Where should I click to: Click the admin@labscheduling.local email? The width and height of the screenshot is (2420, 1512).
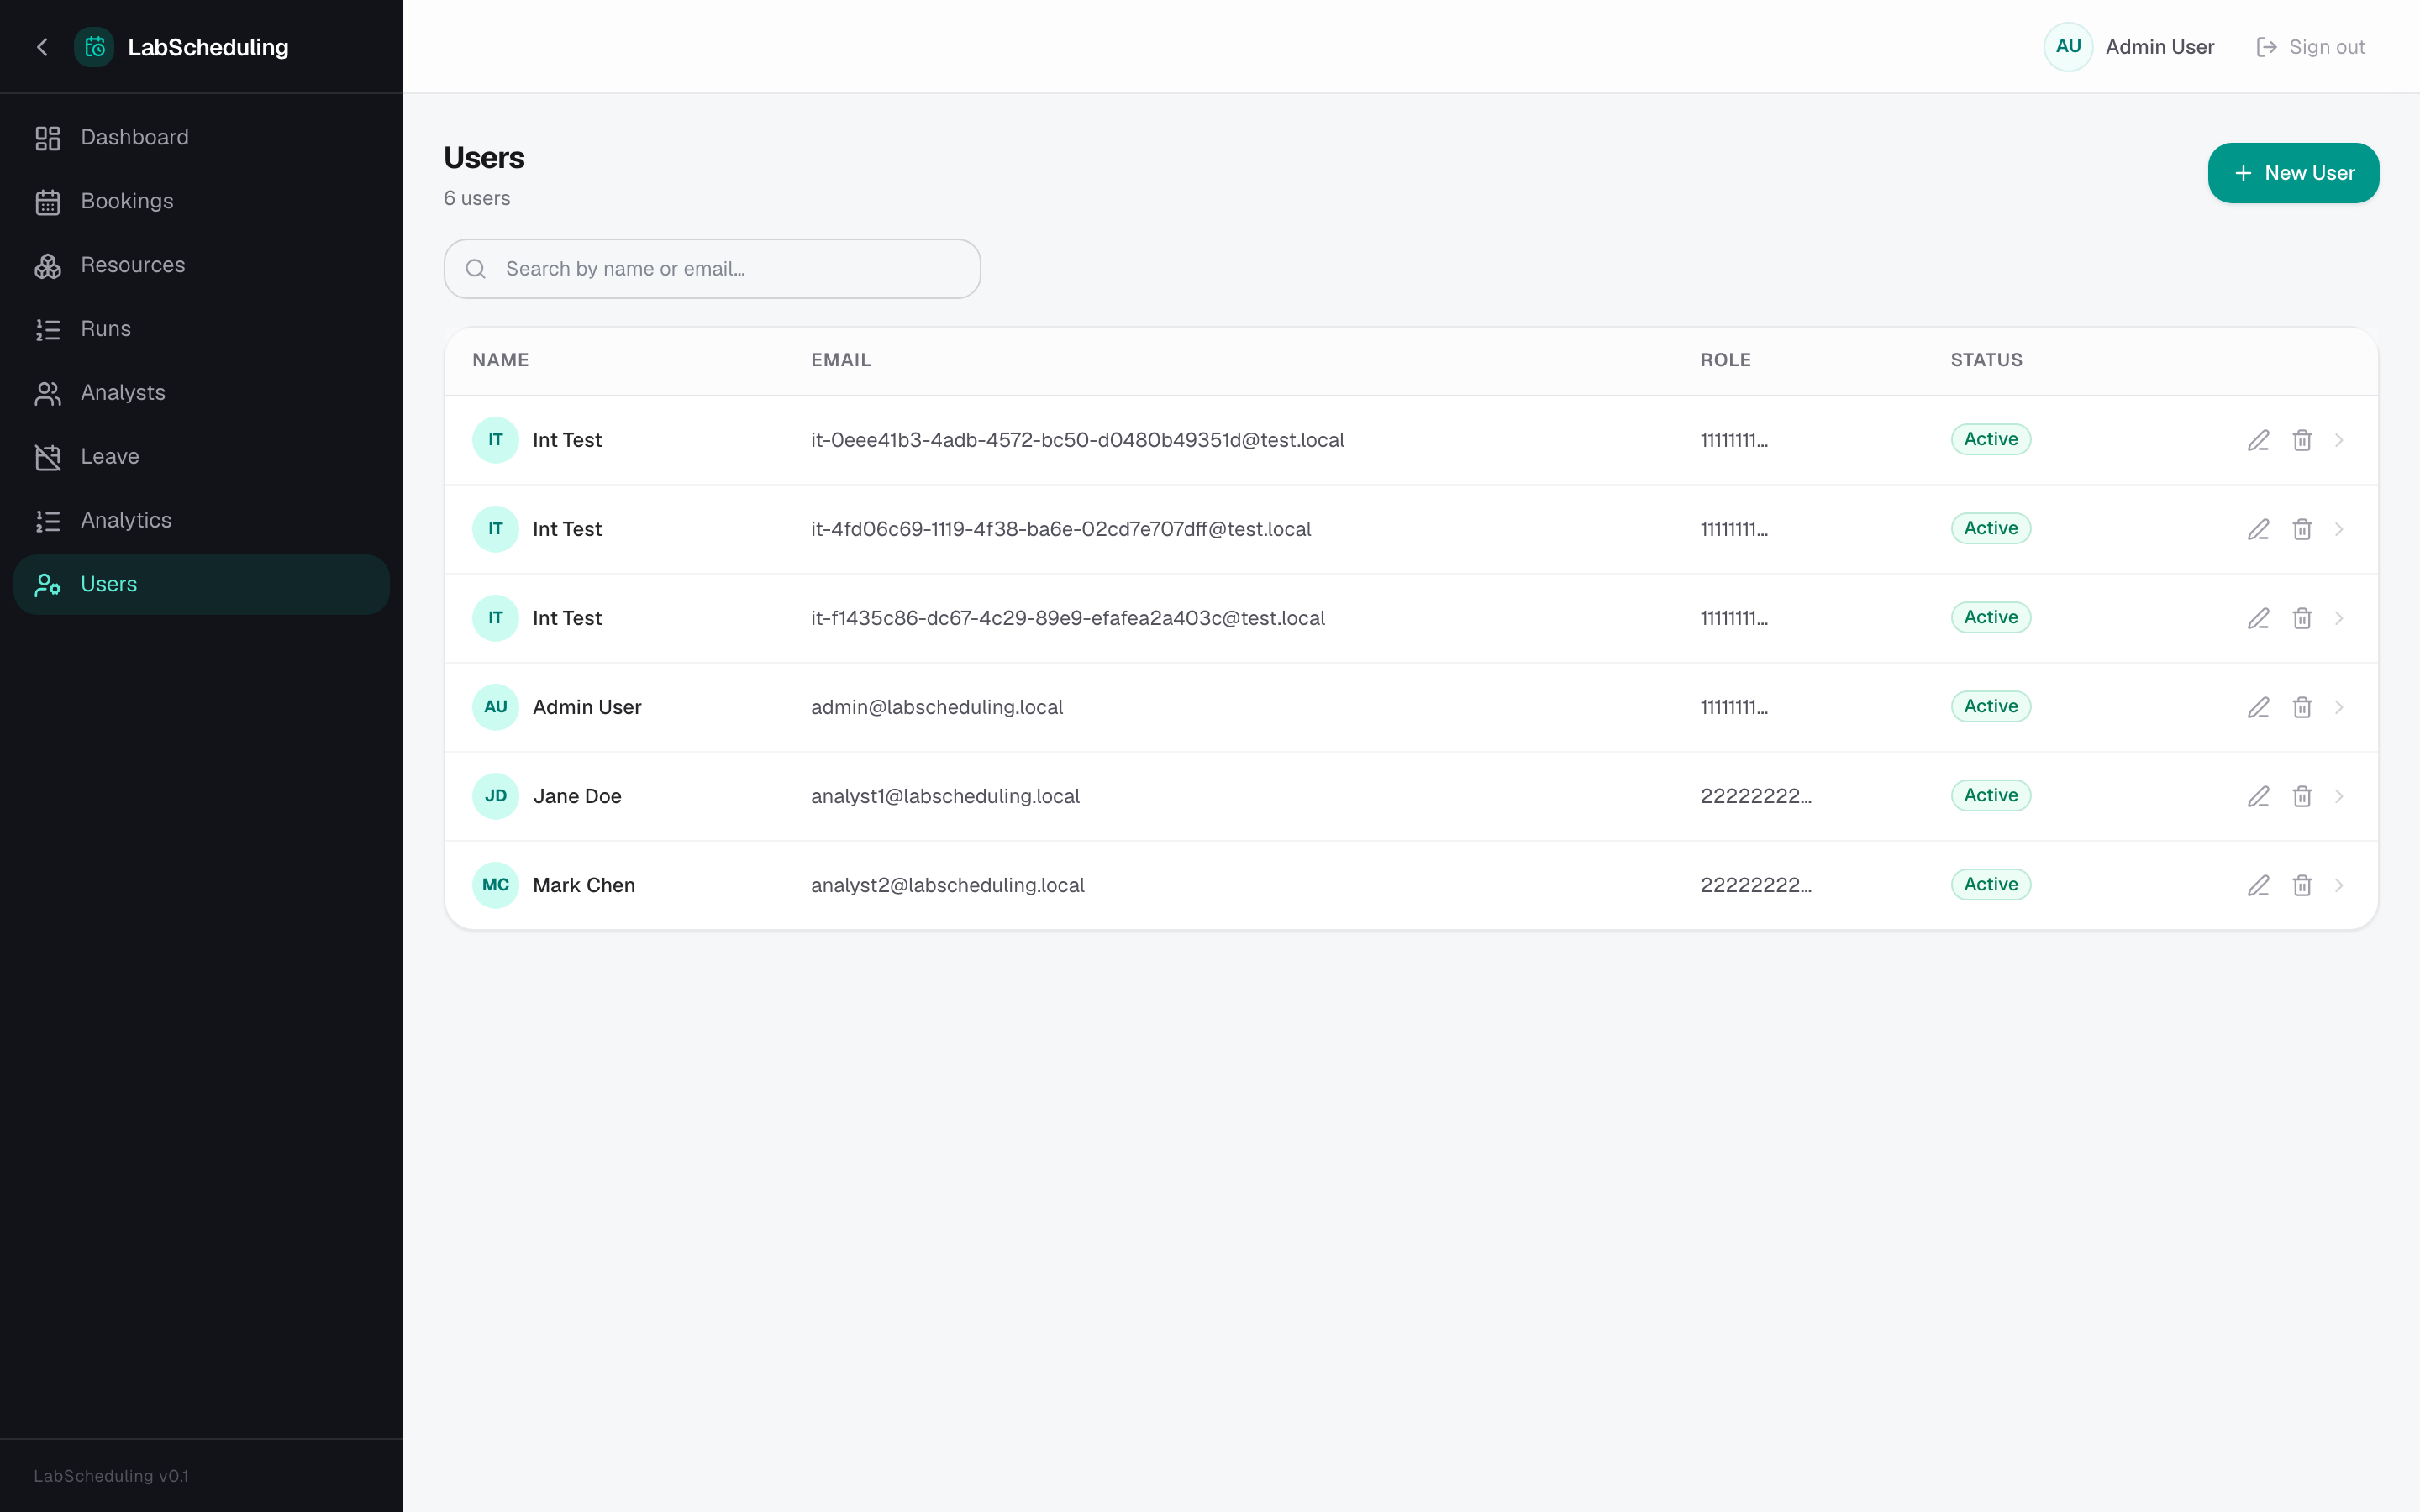point(936,707)
